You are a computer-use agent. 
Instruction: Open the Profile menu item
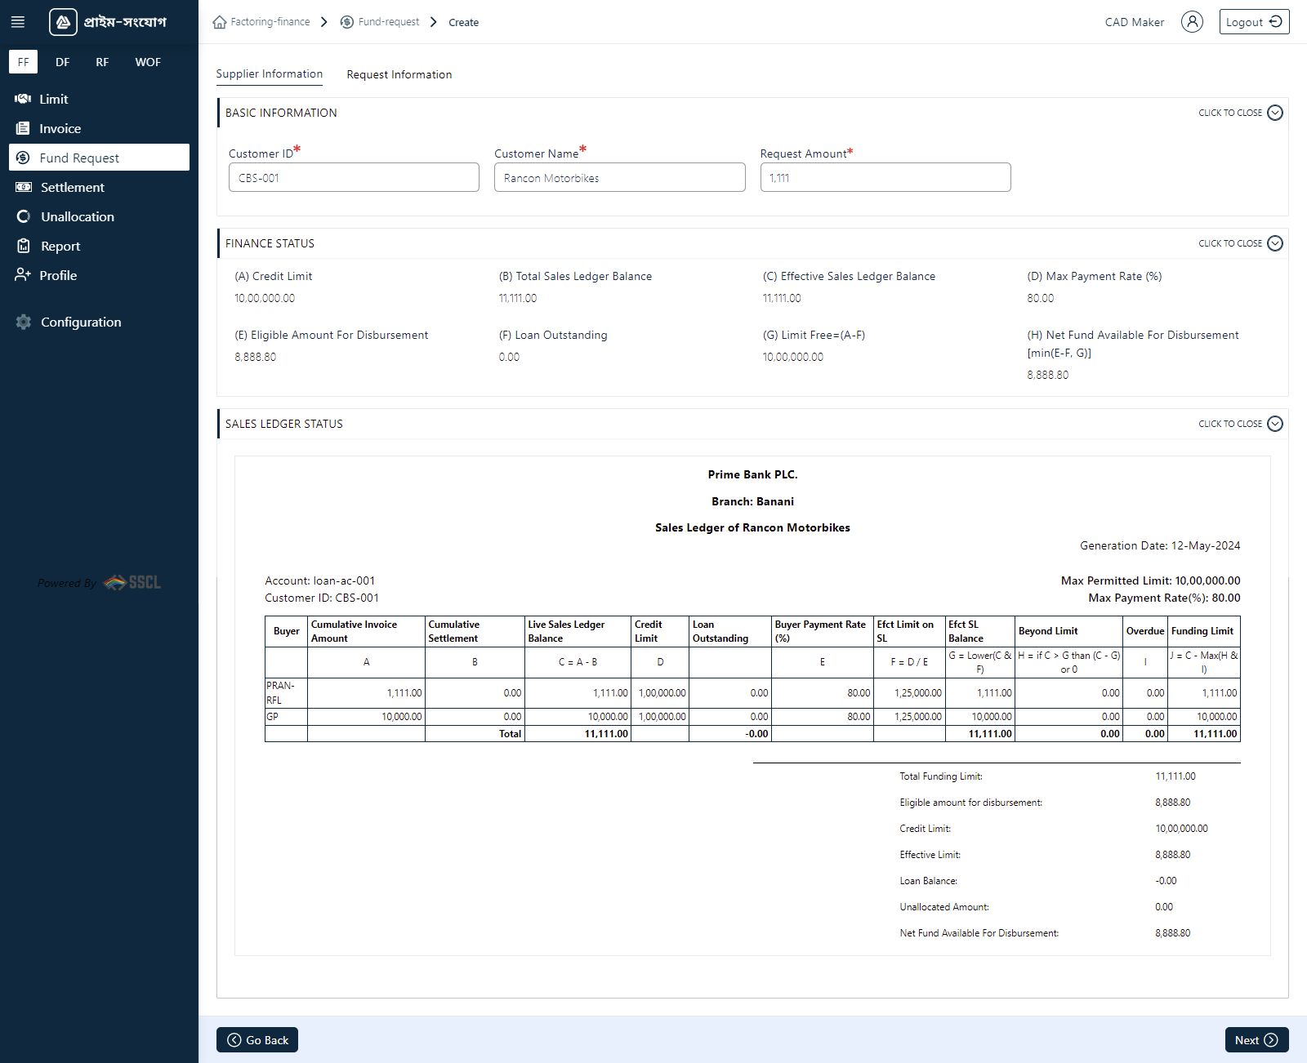tap(99, 275)
